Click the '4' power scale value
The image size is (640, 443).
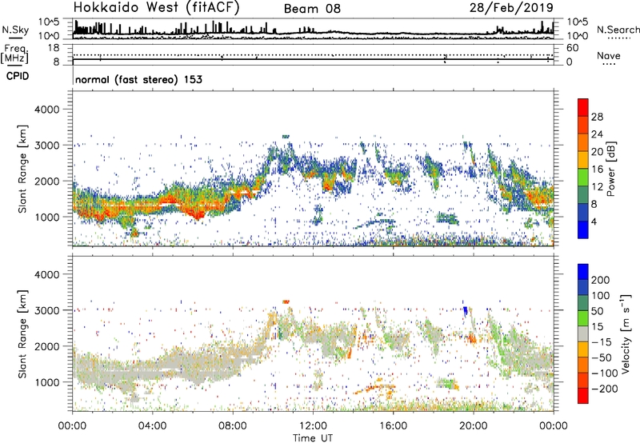point(594,221)
